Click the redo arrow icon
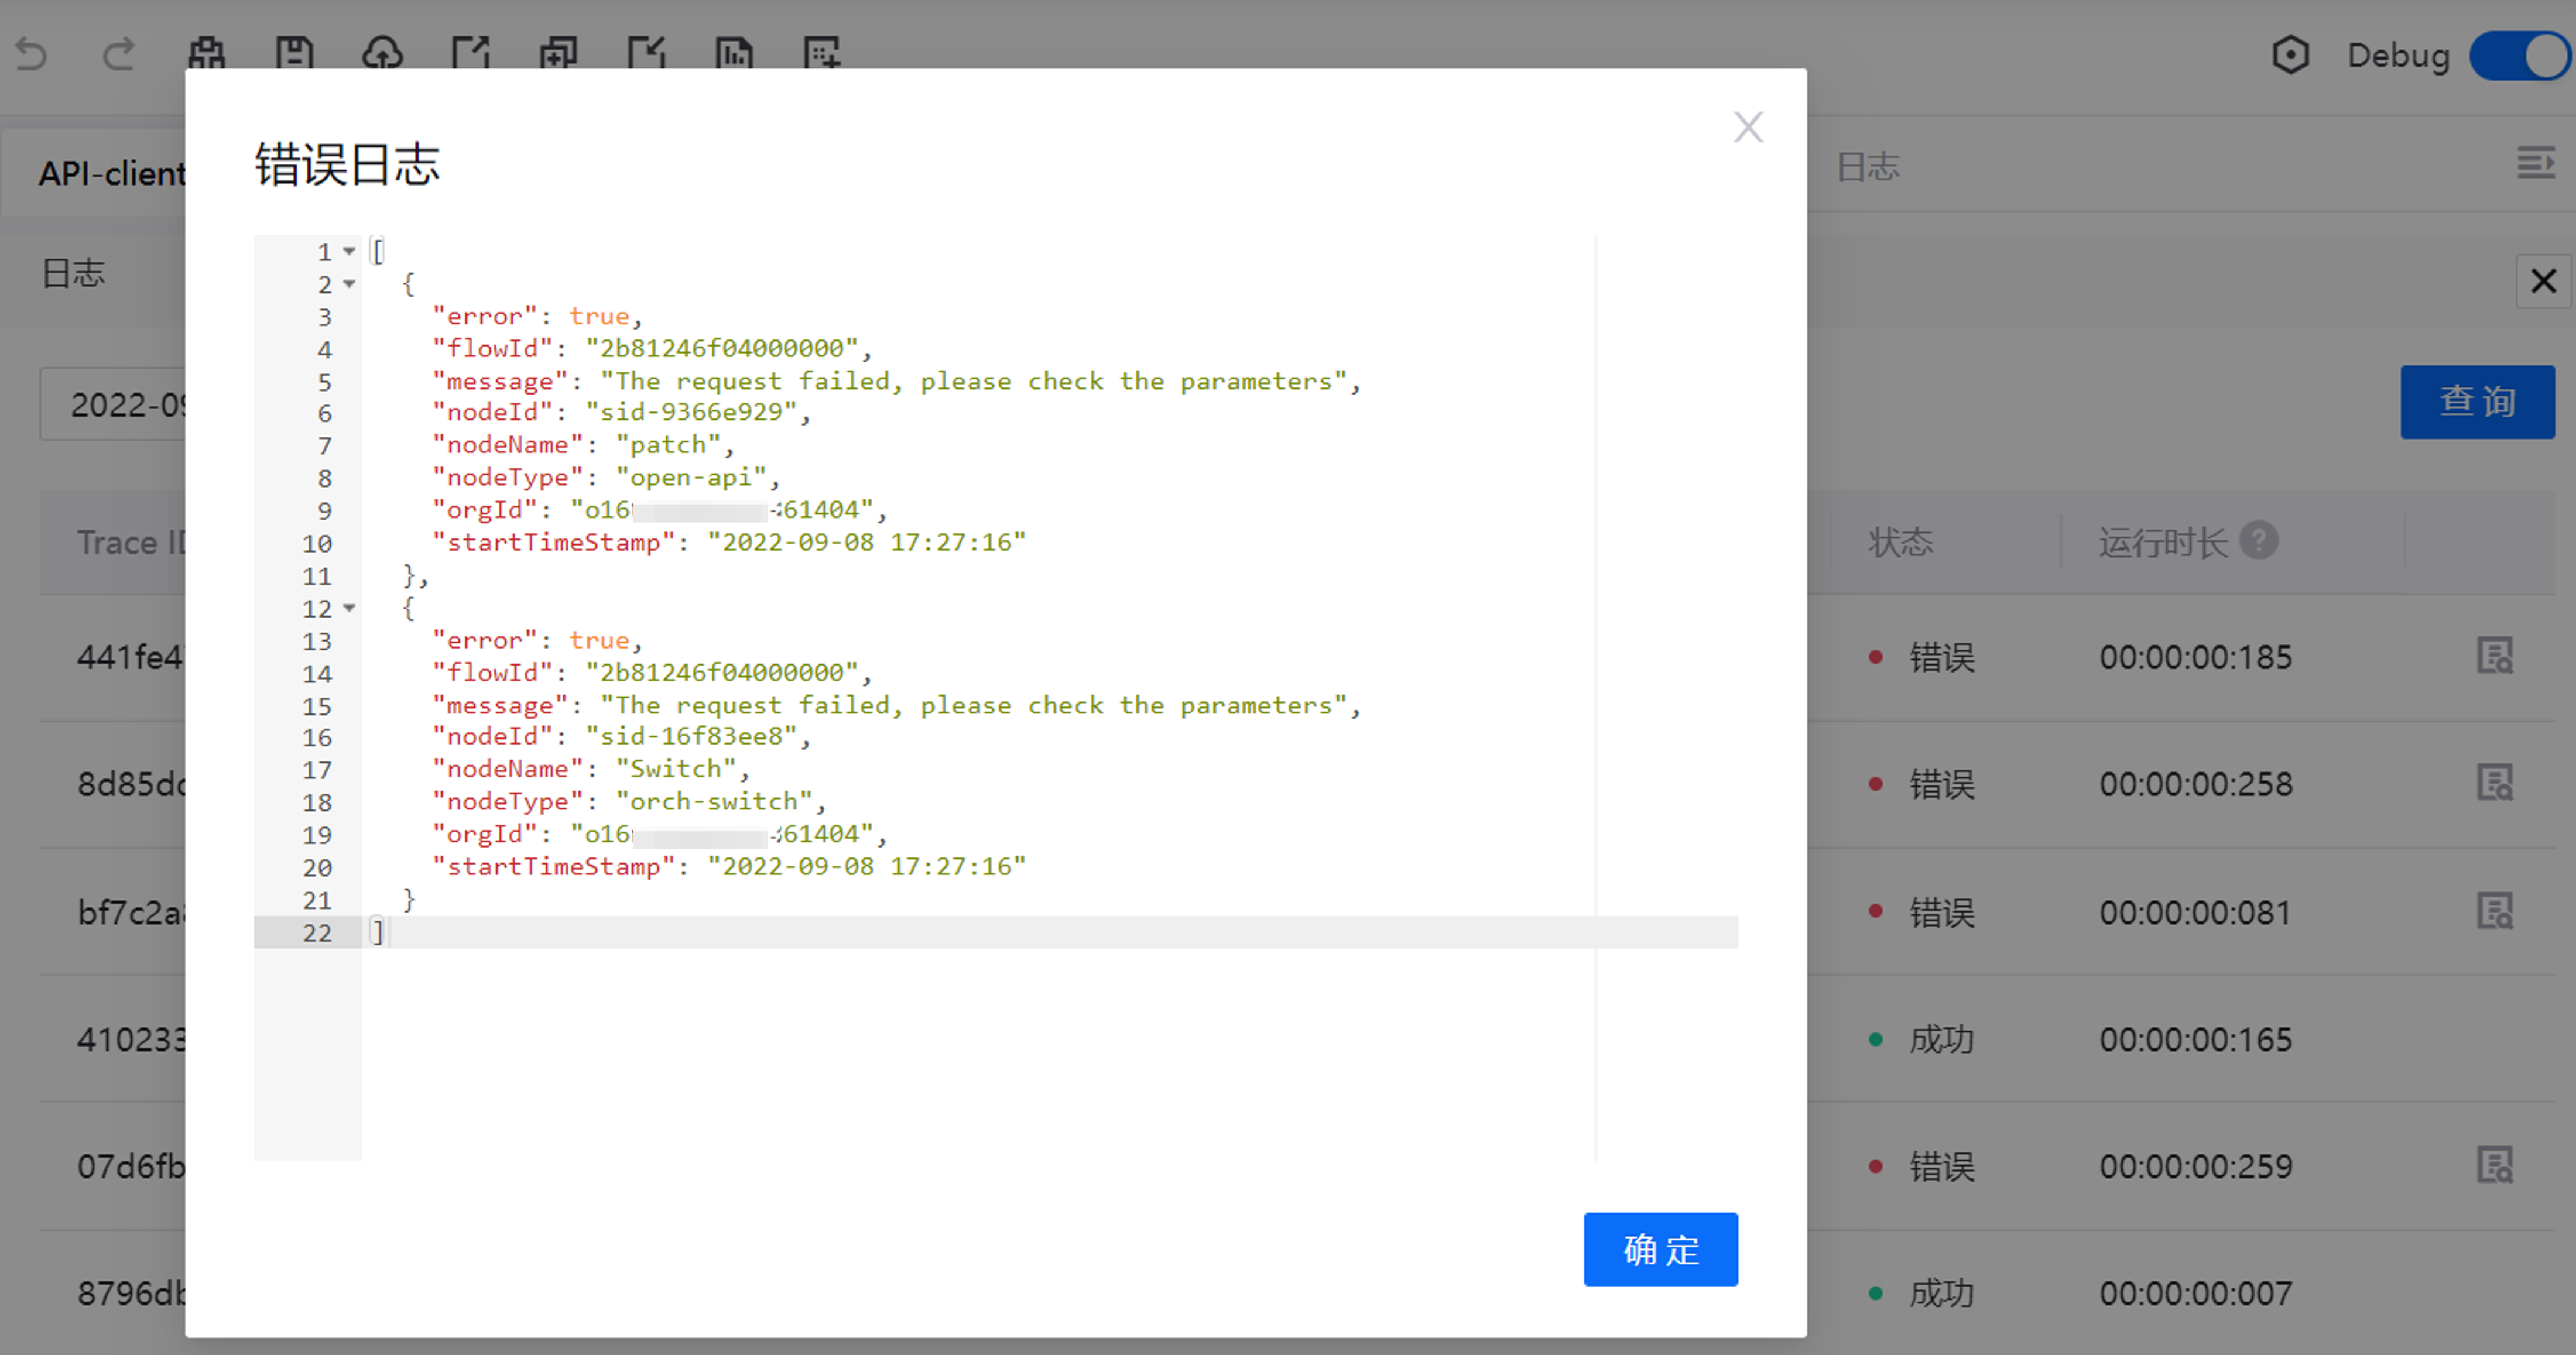 (118, 54)
